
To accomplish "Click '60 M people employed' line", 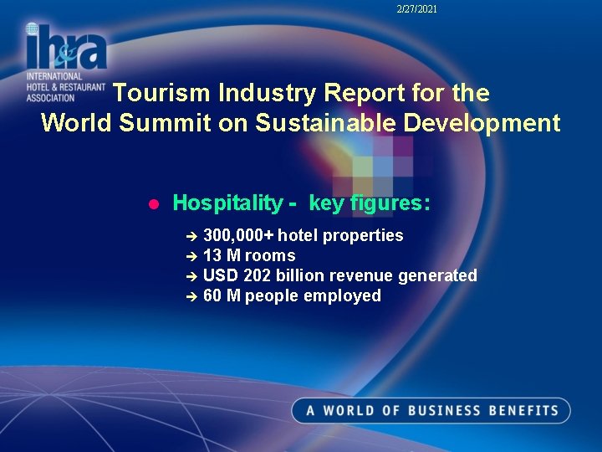I will 292,296.
